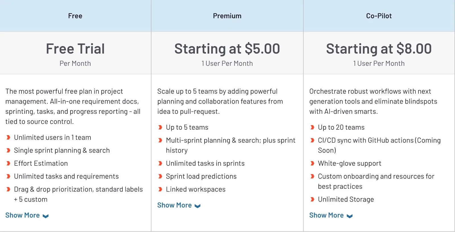Select the Premium plan column header
The width and height of the screenshot is (455, 232).
227,16
